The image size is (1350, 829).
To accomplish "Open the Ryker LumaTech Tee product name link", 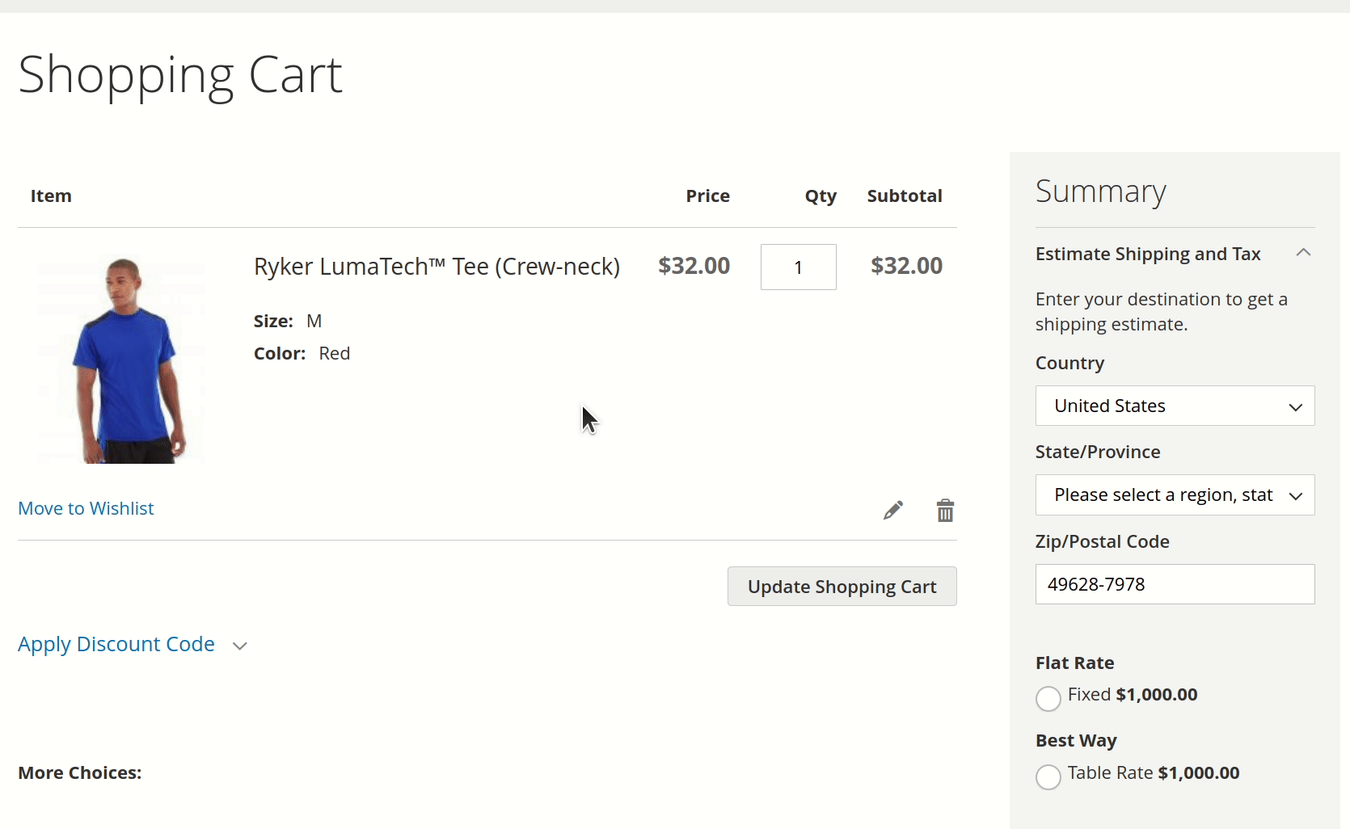I will click(x=437, y=267).
